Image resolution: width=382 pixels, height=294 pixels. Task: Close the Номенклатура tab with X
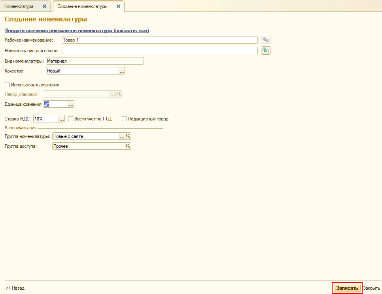coord(44,6)
